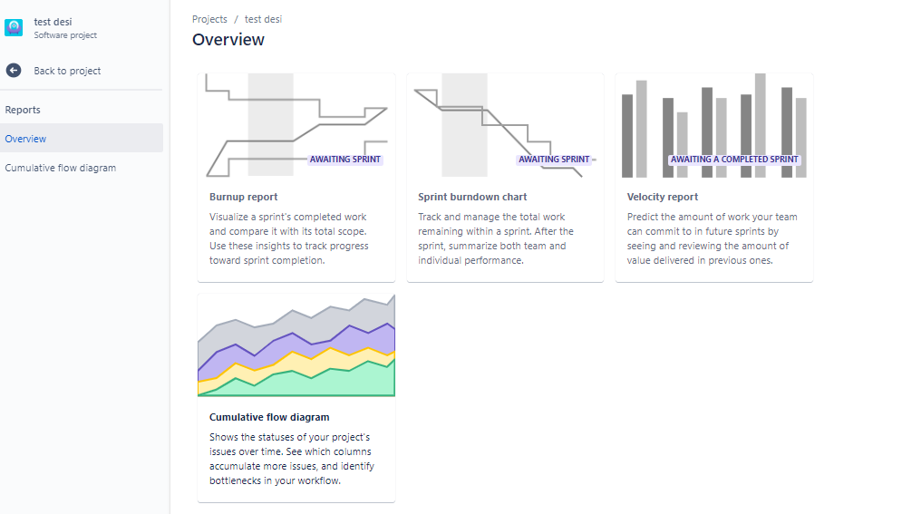Screen dimensions: 902x514
Task: Click the Awaiting Sprint badge on Burnup report
Action: [345, 160]
